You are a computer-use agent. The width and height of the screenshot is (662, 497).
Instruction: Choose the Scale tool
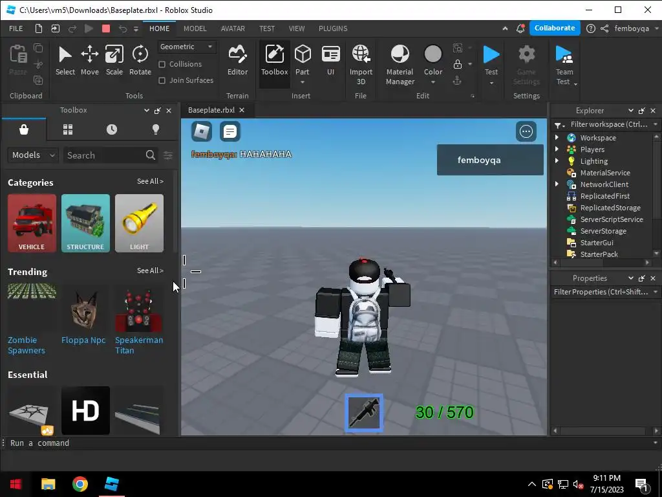point(114,60)
